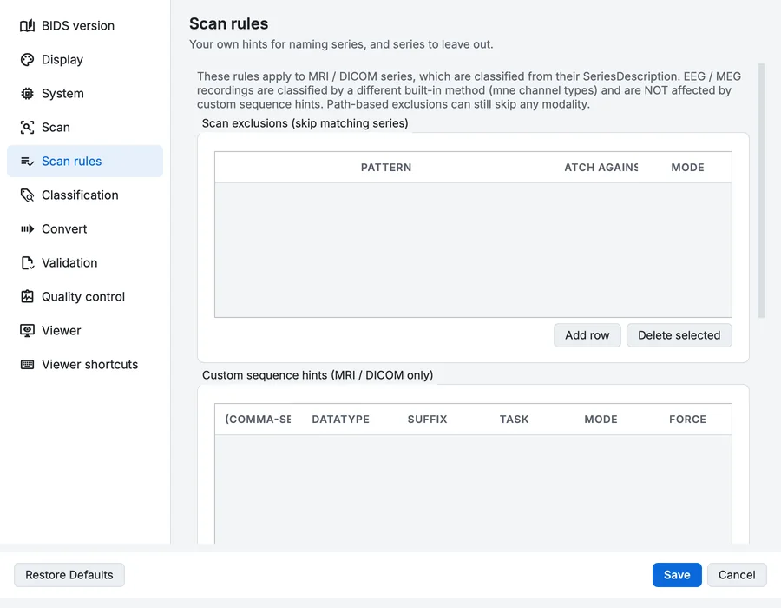
Task: Click the Viewer monitor eye icon
Action: [28, 330]
